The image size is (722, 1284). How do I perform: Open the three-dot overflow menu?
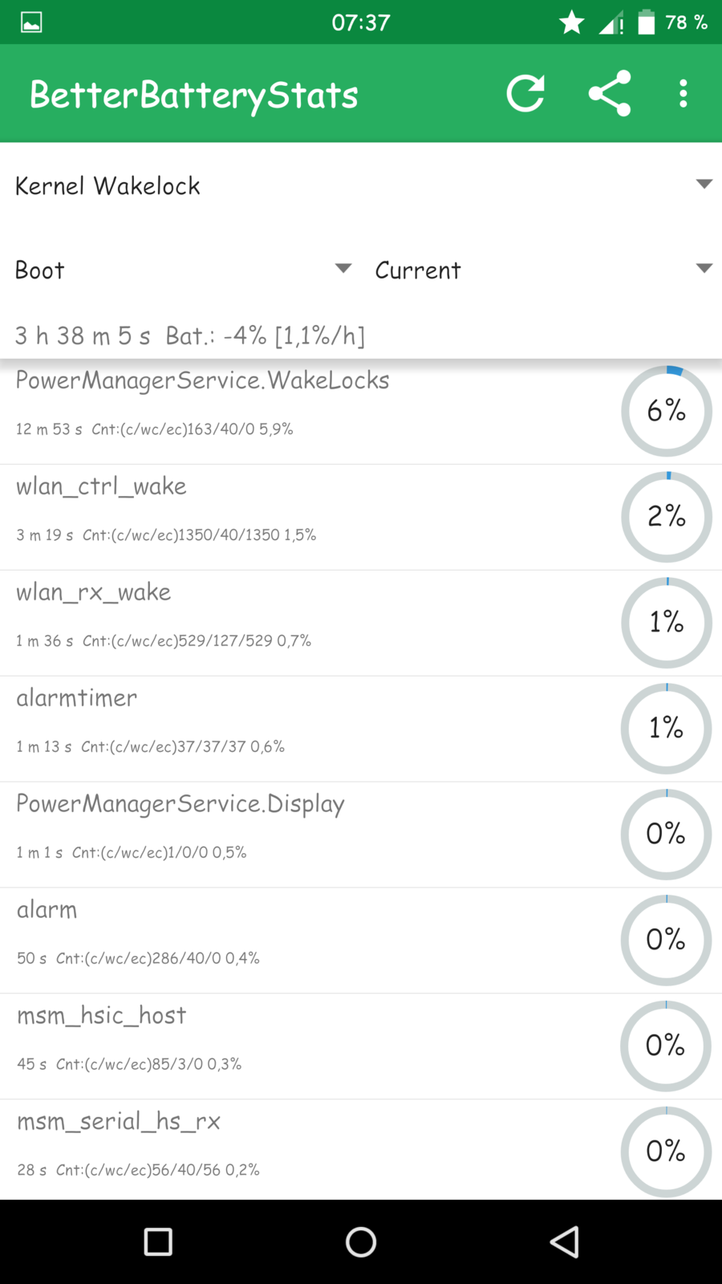pyautogui.click(x=683, y=94)
